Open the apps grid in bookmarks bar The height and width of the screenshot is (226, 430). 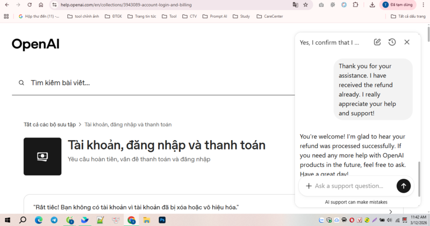6,17
